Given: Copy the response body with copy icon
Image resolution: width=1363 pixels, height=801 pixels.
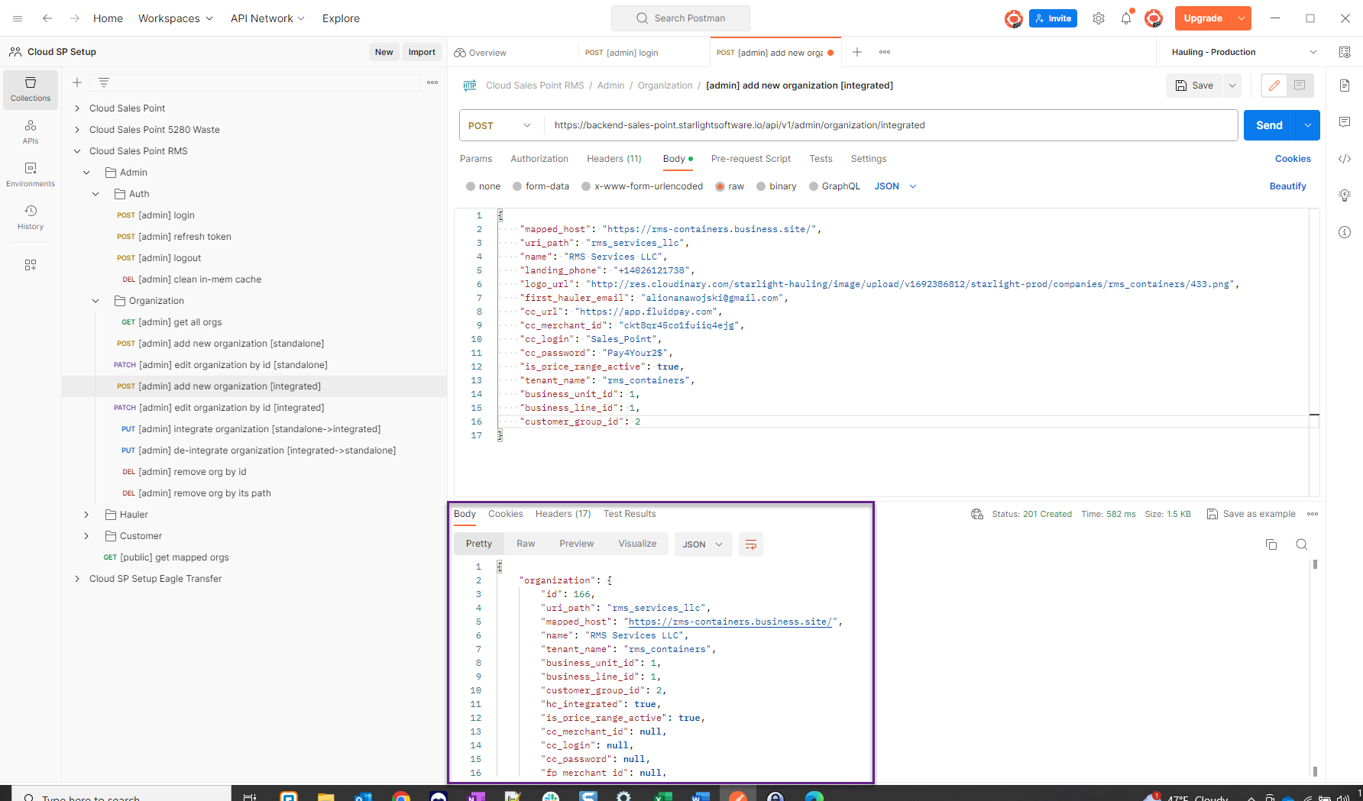Looking at the screenshot, I should tap(1271, 544).
